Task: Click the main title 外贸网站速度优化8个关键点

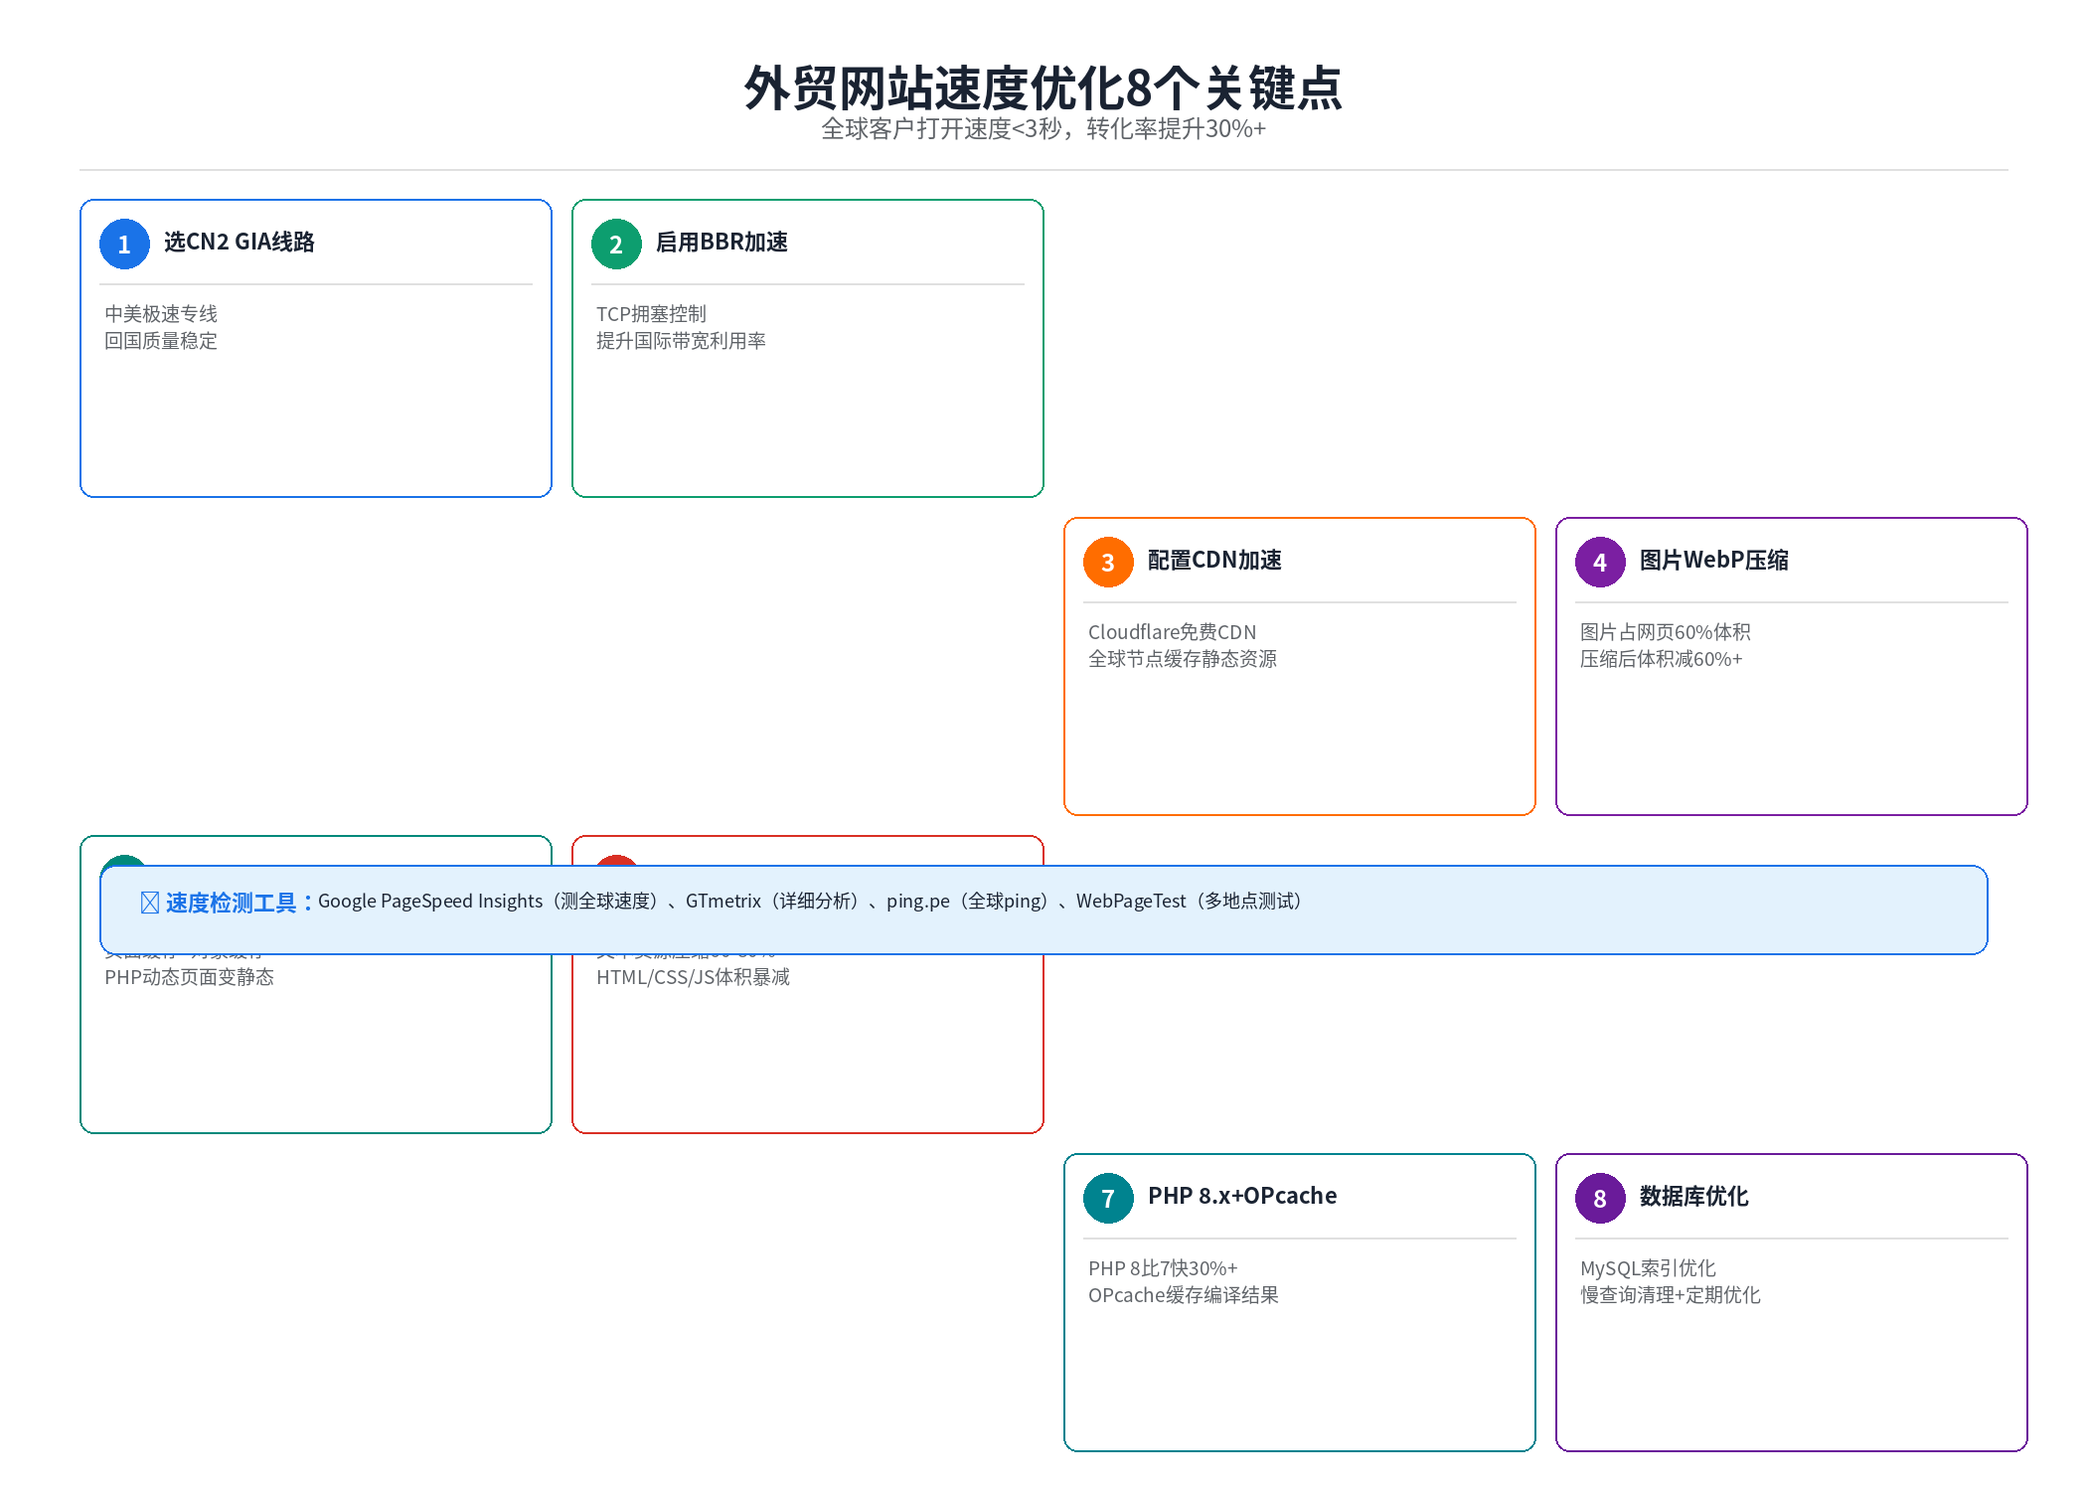Action: click(1043, 88)
